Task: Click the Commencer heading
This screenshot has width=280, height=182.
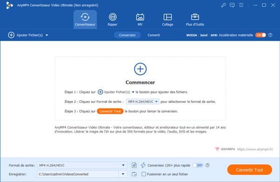Action: point(140,82)
